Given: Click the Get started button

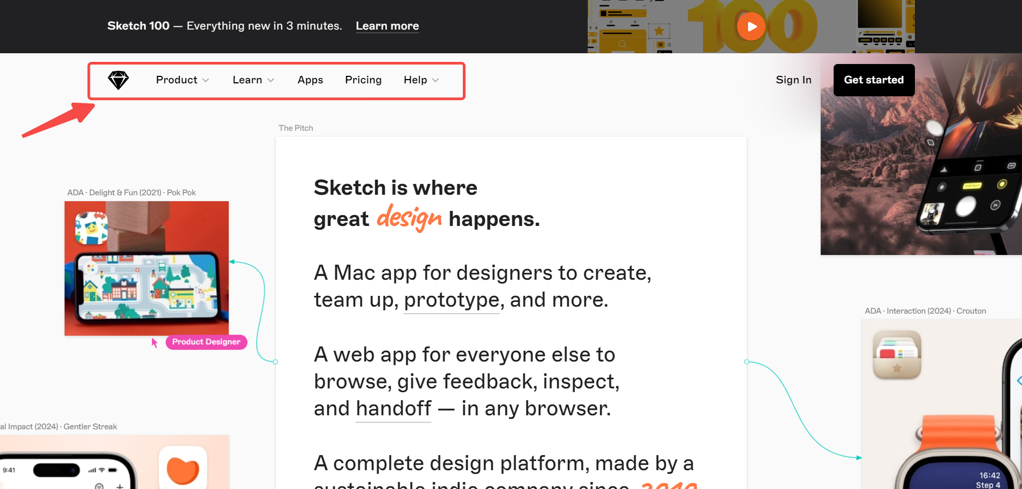Looking at the screenshot, I should pos(874,80).
